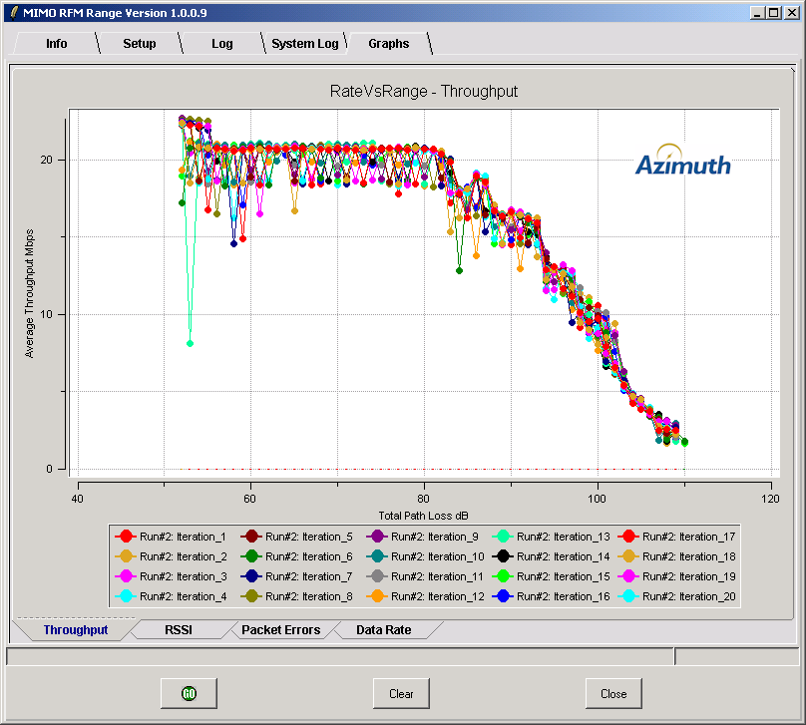Viewport: 806px width, 725px height.
Task: Open the Setup tab
Action: click(140, 44)
